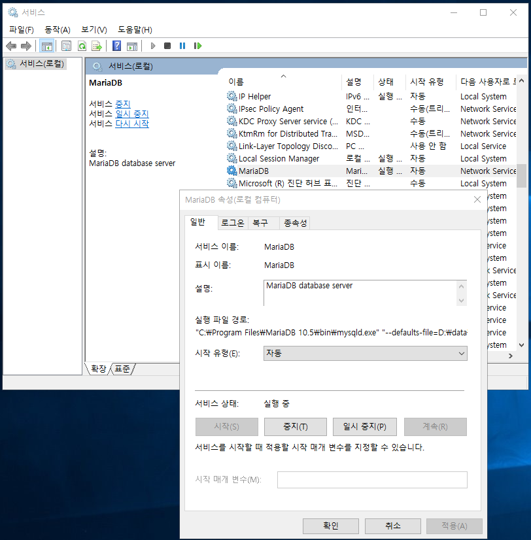The image size is (531, 540).
Task: Open the 시작 유형(E) dropdown
Action: tap(366, 353)
